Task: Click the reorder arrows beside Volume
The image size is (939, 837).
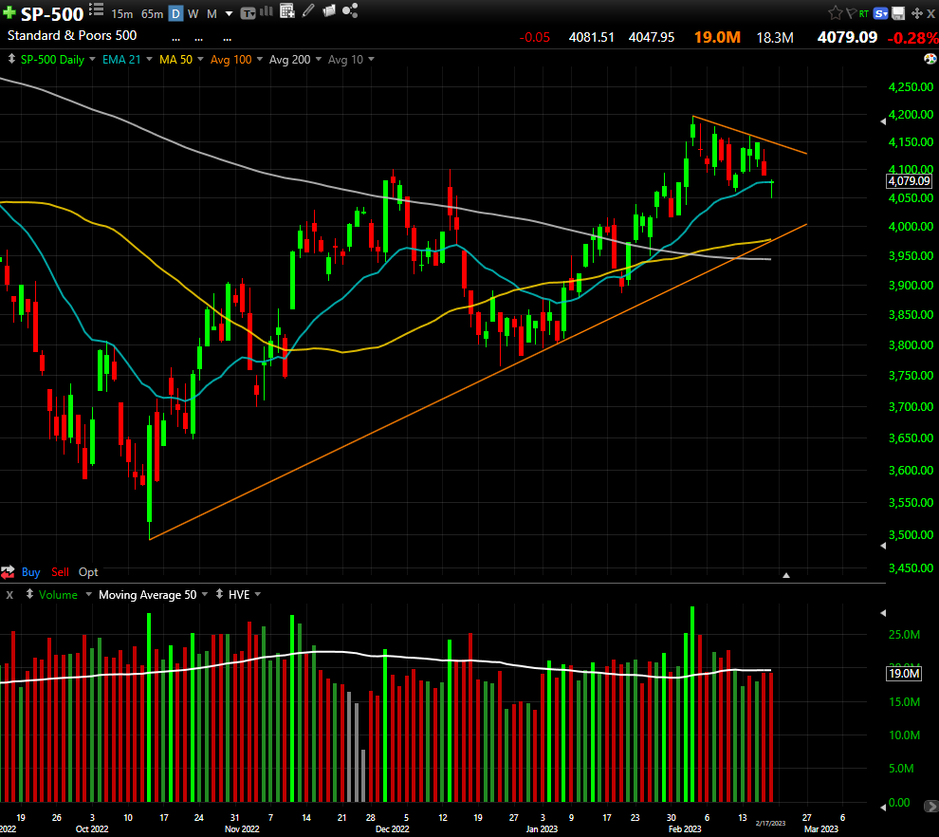Action: click(29, 594)
